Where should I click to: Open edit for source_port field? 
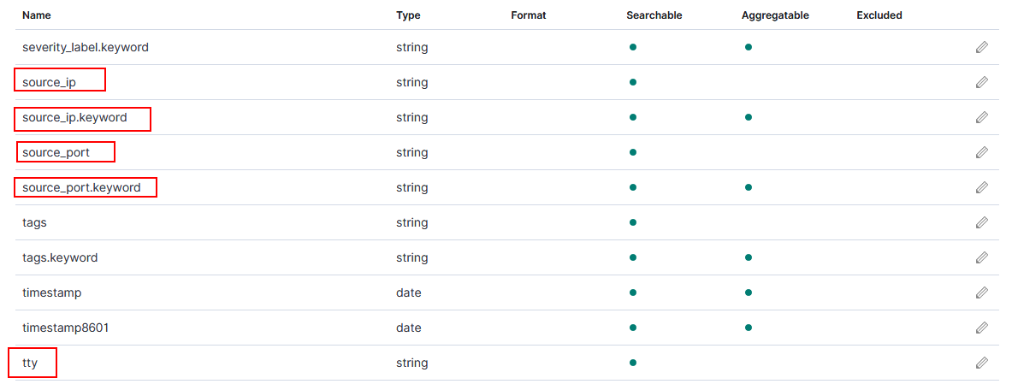coord(981,153)
